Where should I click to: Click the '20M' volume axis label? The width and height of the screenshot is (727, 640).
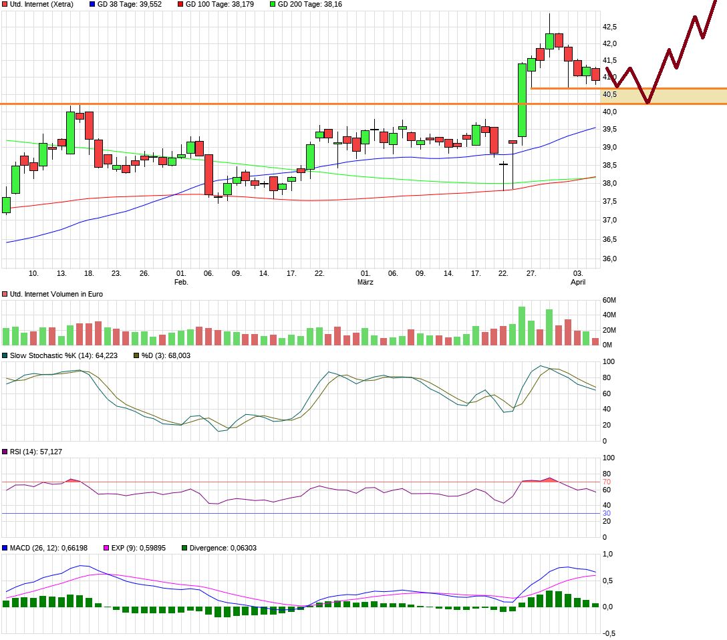609,331
